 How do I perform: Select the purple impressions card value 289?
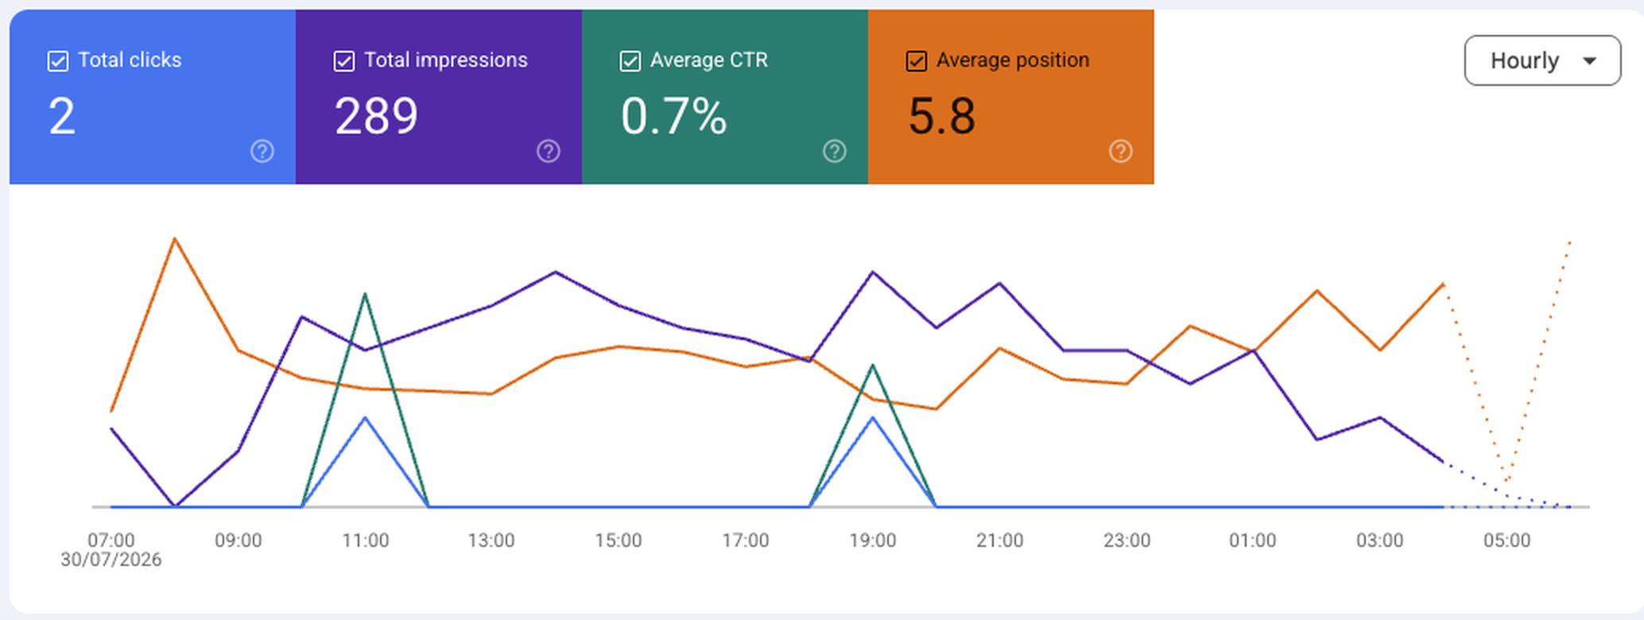click(x=376, y=116)
